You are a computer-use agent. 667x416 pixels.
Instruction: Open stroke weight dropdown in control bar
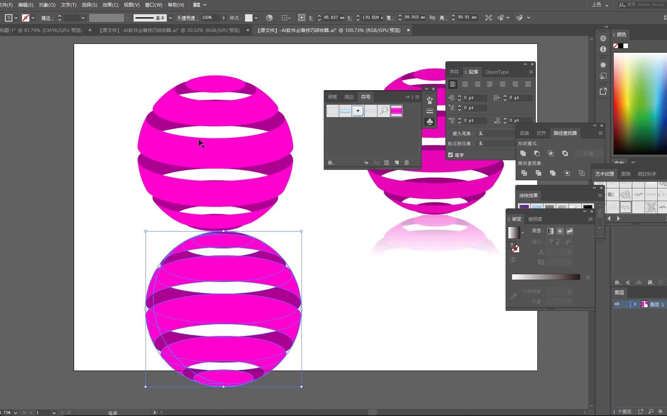click(x=83, y=18)
